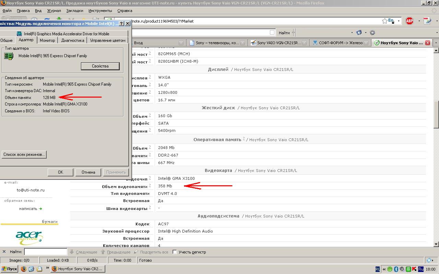Close the find bar with X
The height and width of the screenshot is (274, 439).
click(4, 252)
